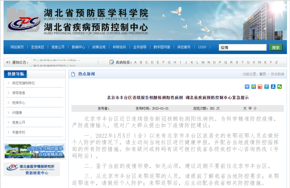Viewport: 290px width, 188px height.
Task: Open 新闻中心 menu item
Action: pos(78,47)
